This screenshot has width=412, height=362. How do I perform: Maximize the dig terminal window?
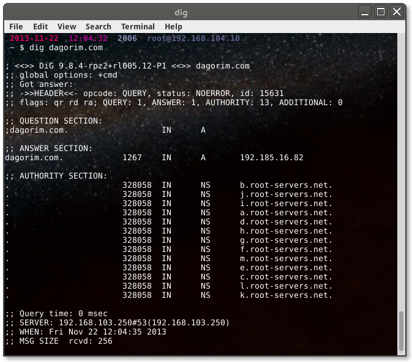(x=381, y=12)
